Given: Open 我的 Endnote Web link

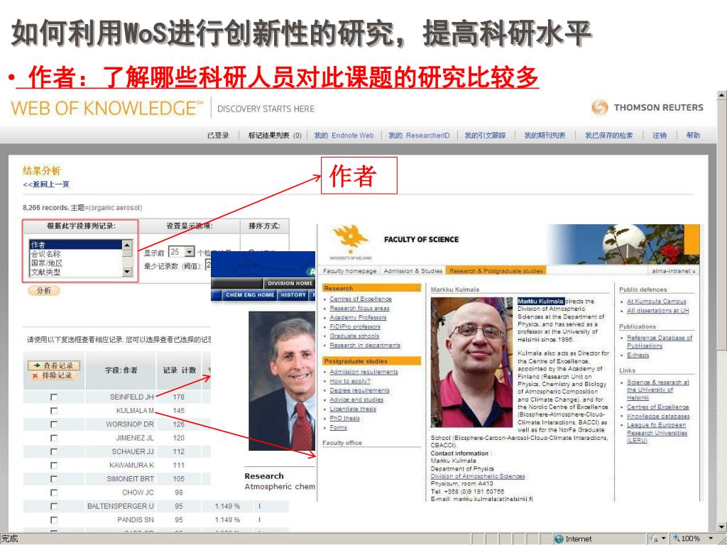Looking at the screenshot, I should pos(344,136).
